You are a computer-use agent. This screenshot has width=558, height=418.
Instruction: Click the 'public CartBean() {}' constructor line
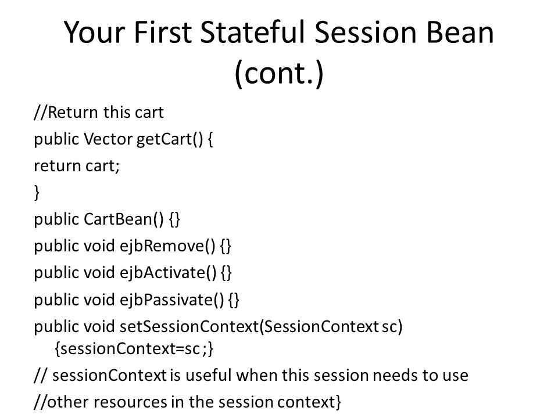click(107, 219)
